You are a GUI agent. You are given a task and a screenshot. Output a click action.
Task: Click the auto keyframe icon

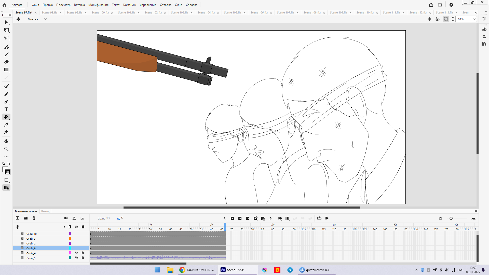[255, 218]
